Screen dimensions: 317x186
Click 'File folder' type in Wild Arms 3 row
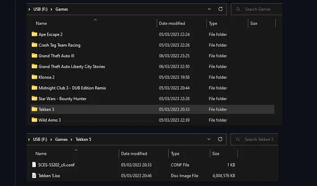coord(218,120)
